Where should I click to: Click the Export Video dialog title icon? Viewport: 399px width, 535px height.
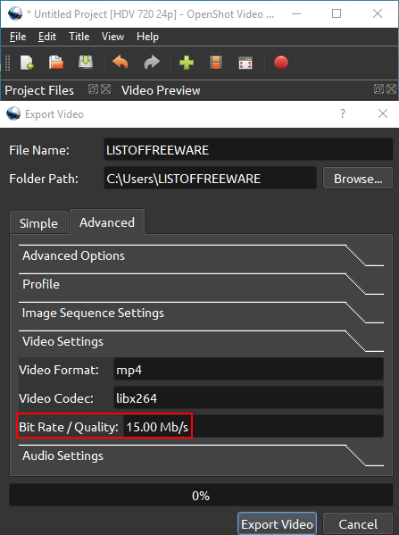pos(13,113)
